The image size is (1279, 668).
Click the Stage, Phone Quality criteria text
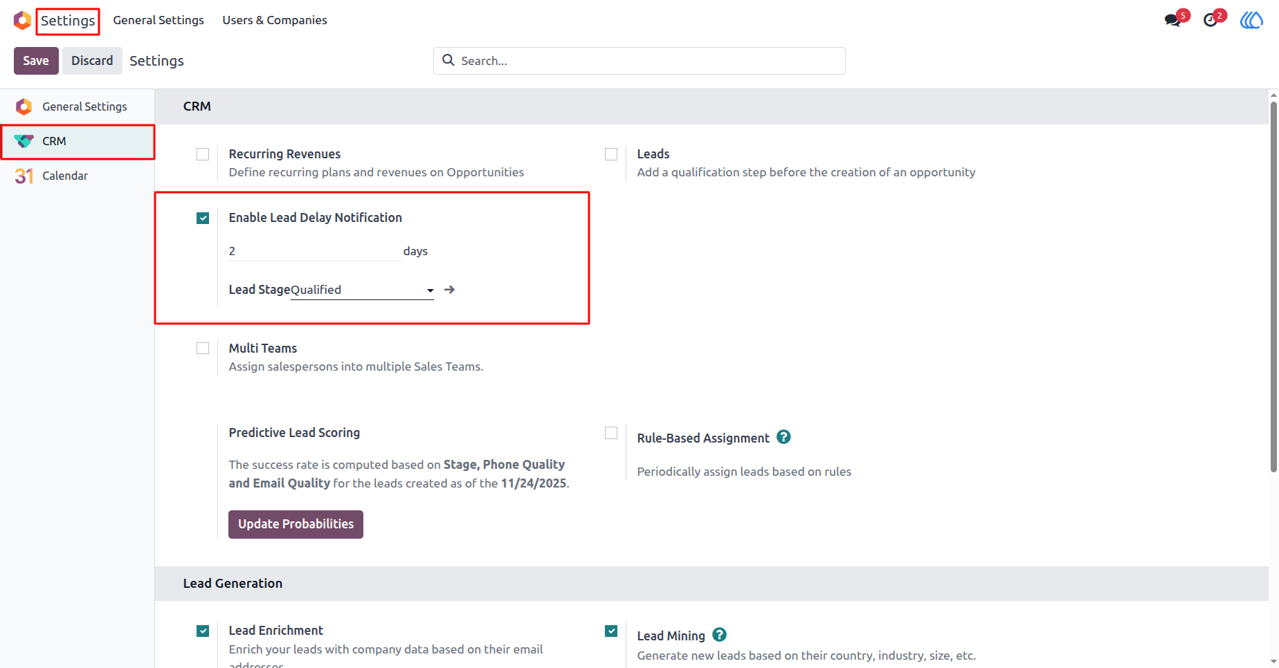(504, 465)
